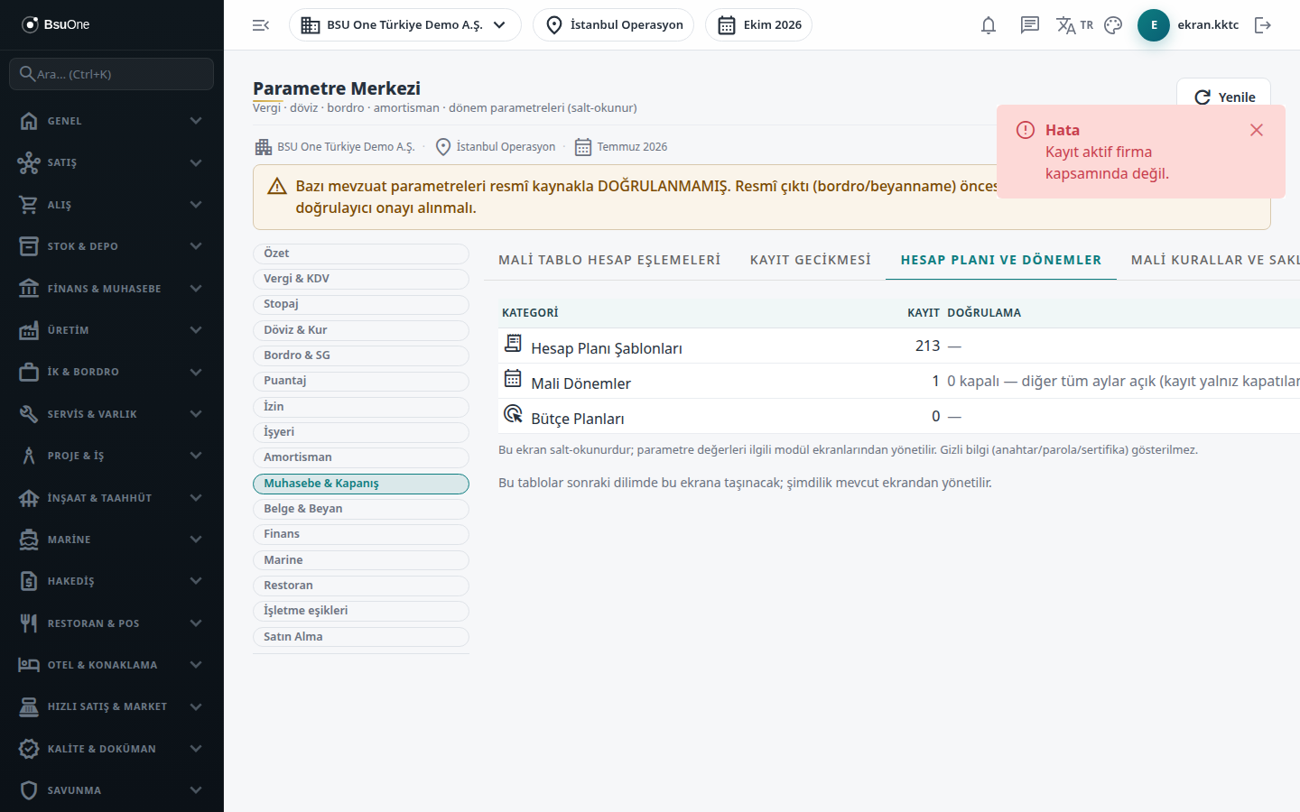Click the Kategori column header
The image size is (1300, 812).
[x=530, y=313]
